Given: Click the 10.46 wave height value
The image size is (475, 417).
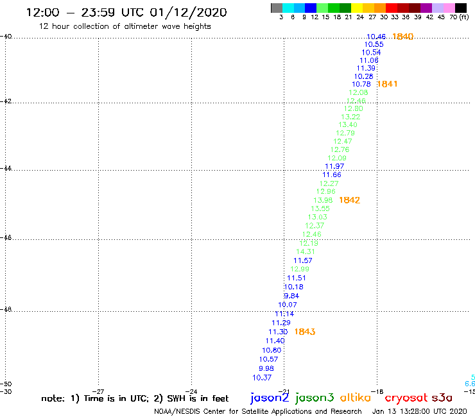Looking at the screenshot, I should [376, 37].
